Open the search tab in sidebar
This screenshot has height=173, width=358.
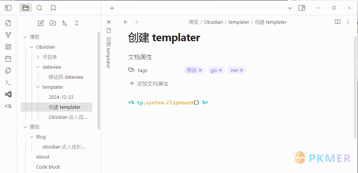click(x=39, y=8)
